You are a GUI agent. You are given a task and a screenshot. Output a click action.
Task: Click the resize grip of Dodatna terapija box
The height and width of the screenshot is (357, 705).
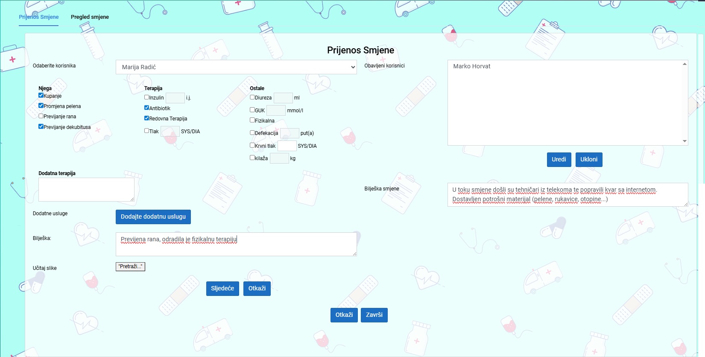(x=132, y=199)
